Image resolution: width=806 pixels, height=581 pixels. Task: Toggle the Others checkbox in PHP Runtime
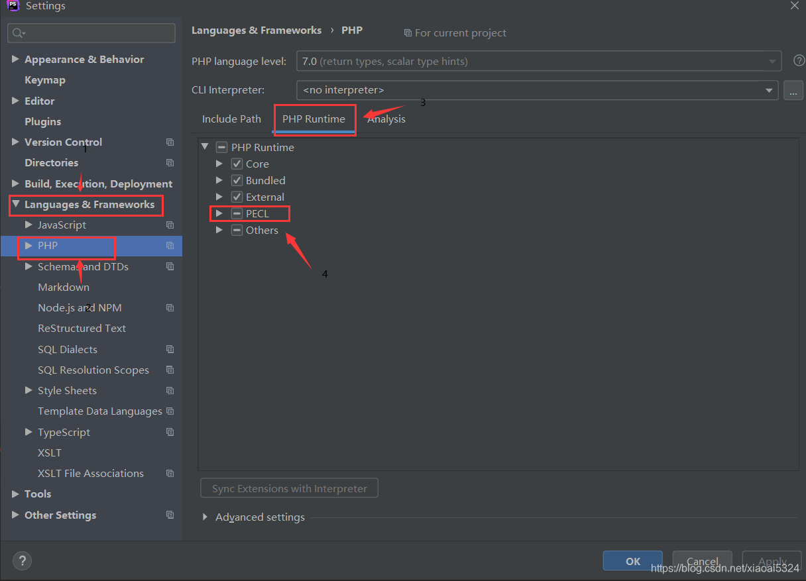tap(237, 230)
